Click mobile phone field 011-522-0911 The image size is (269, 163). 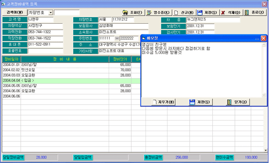pos(45,44)
